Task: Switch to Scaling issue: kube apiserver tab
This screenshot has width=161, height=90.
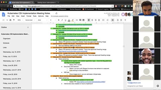Action: pyautogui.click(x=47, y=2)
